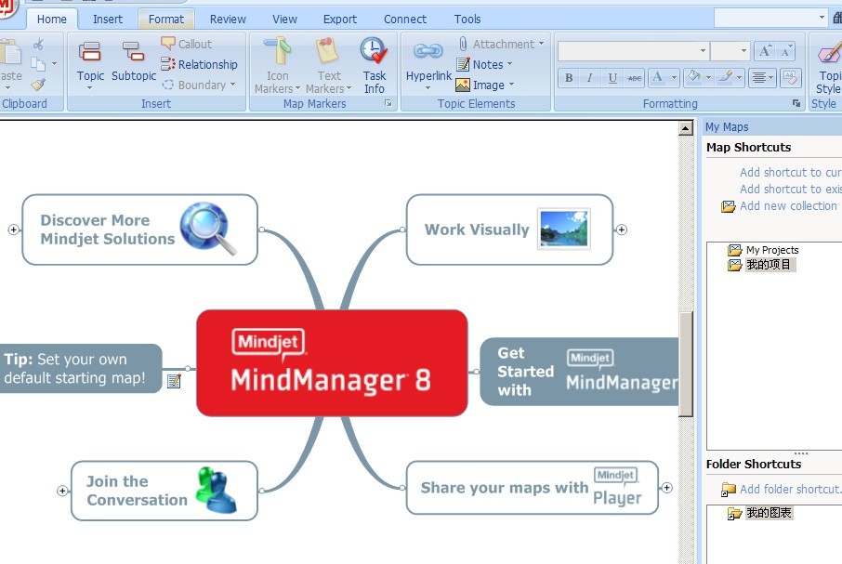The width and height of the screenshot is (842, 564).
Task: Open the Topic Style gallery
Action: [x=827, y=65]
